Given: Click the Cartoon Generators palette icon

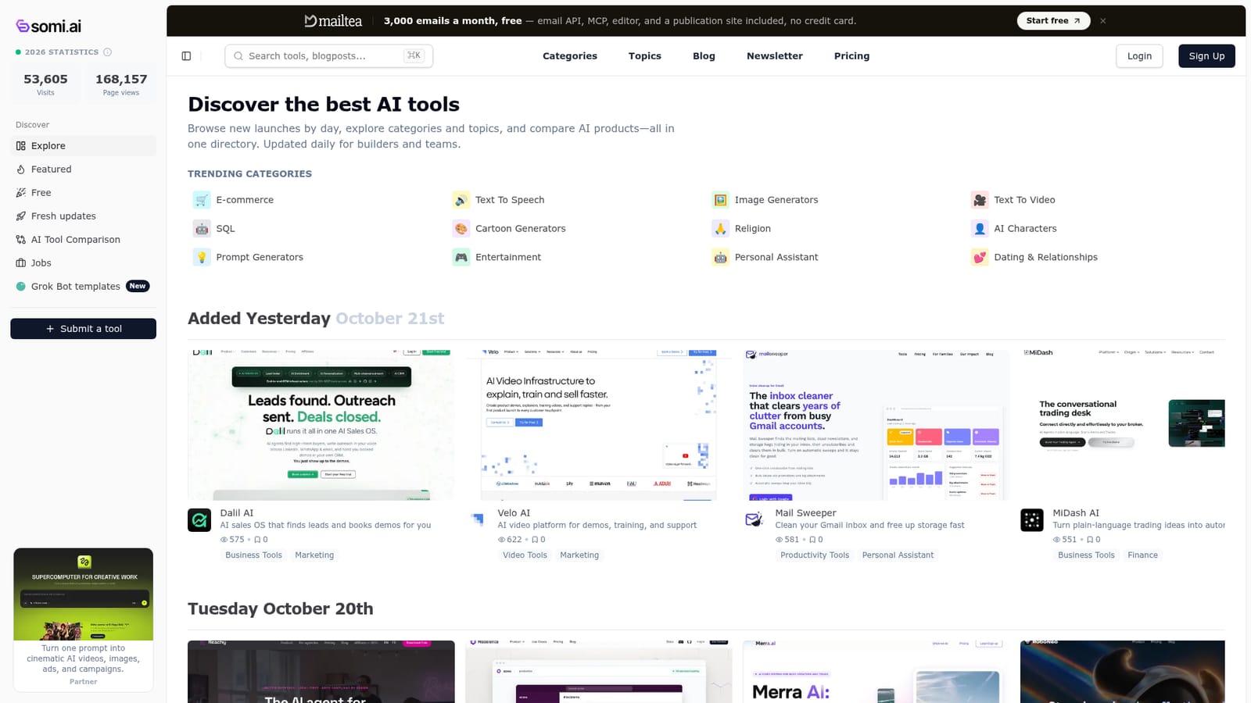Looking at the screenshot, I should coord(461,229).
